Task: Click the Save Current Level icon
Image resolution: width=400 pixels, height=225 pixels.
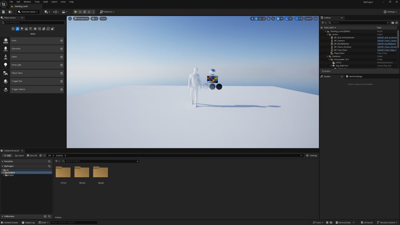Action: 3,11
